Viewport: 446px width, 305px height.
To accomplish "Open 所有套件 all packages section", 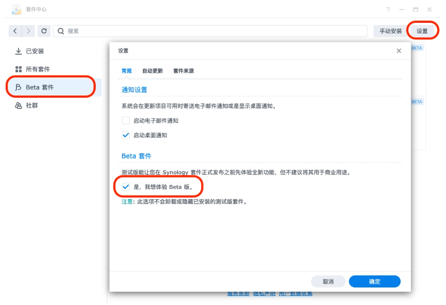I will 38,69.
